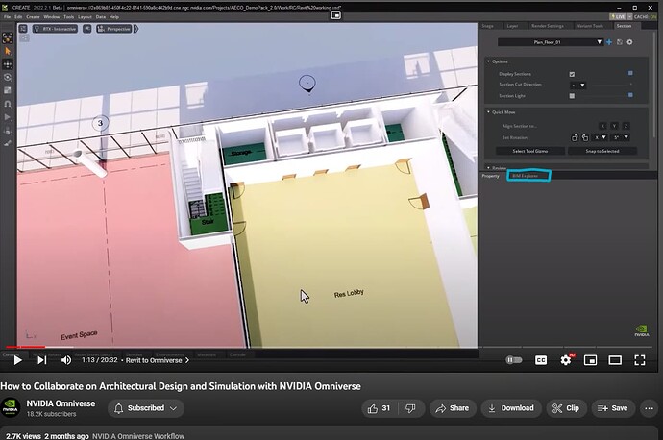Like the video with thumbs up
The height and width of the screenshot is (440, 663).
[379, 408]
